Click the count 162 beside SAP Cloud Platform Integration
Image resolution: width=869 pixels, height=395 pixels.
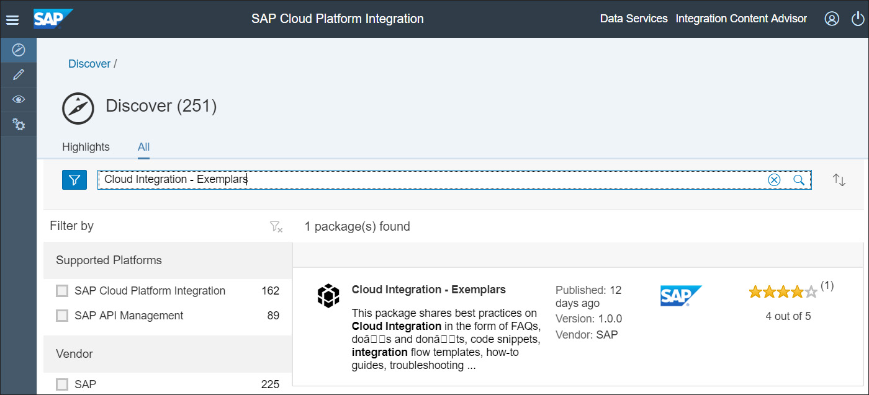click(271, 291)
